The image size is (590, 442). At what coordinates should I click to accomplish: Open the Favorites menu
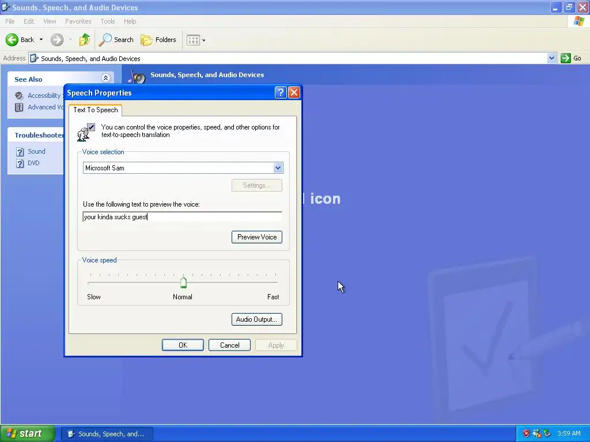pos(78,21)
